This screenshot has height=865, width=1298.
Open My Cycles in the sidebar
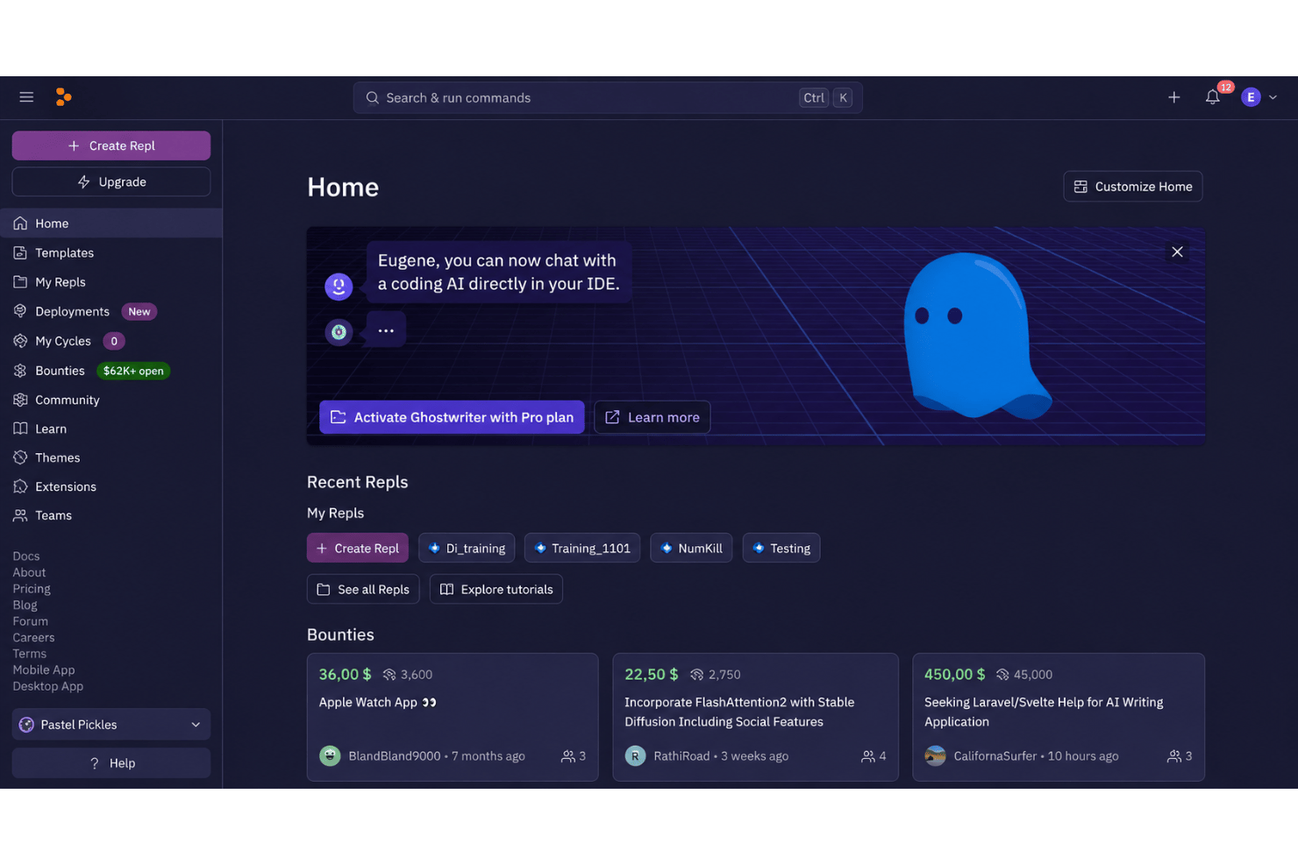coord(111,341)
